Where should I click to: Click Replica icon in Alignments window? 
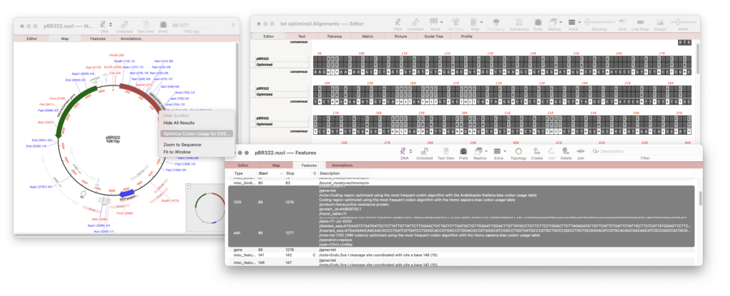pos(552,21)
